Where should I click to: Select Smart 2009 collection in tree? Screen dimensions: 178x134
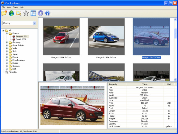pos(21,39)
